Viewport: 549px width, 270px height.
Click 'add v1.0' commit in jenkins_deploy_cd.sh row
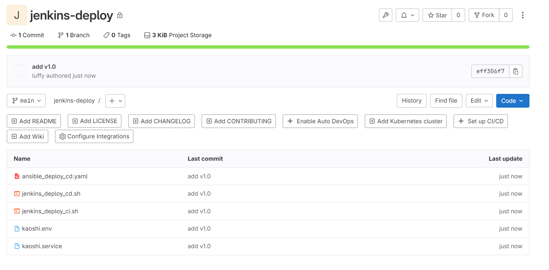(x=199, y=194)
